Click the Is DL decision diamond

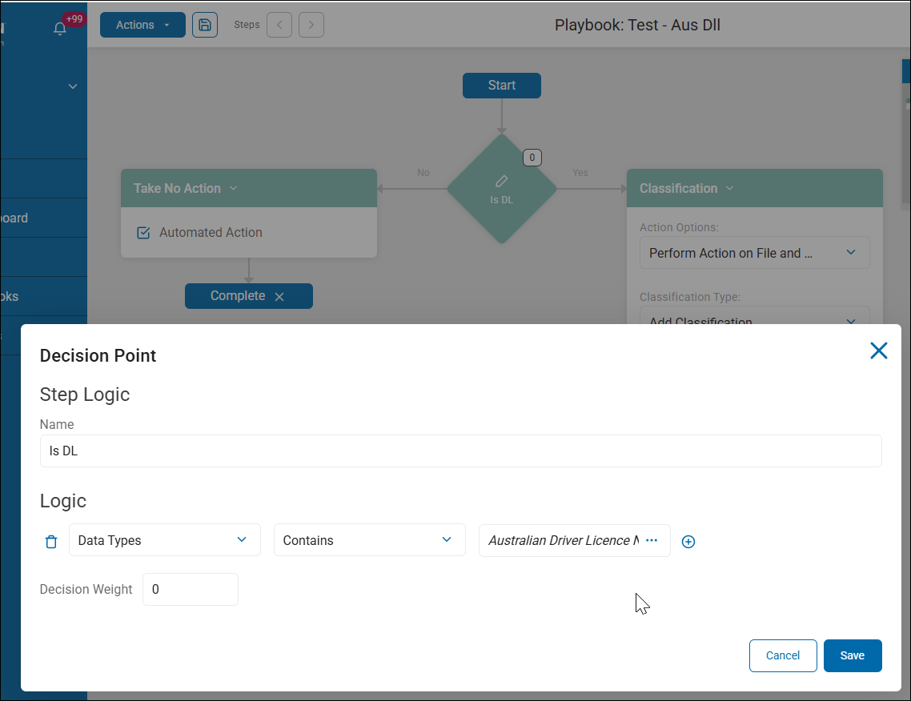[501, 189]
